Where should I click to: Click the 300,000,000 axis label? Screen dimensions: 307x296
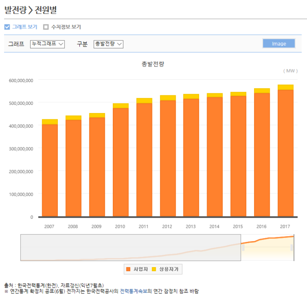point(21,149)
